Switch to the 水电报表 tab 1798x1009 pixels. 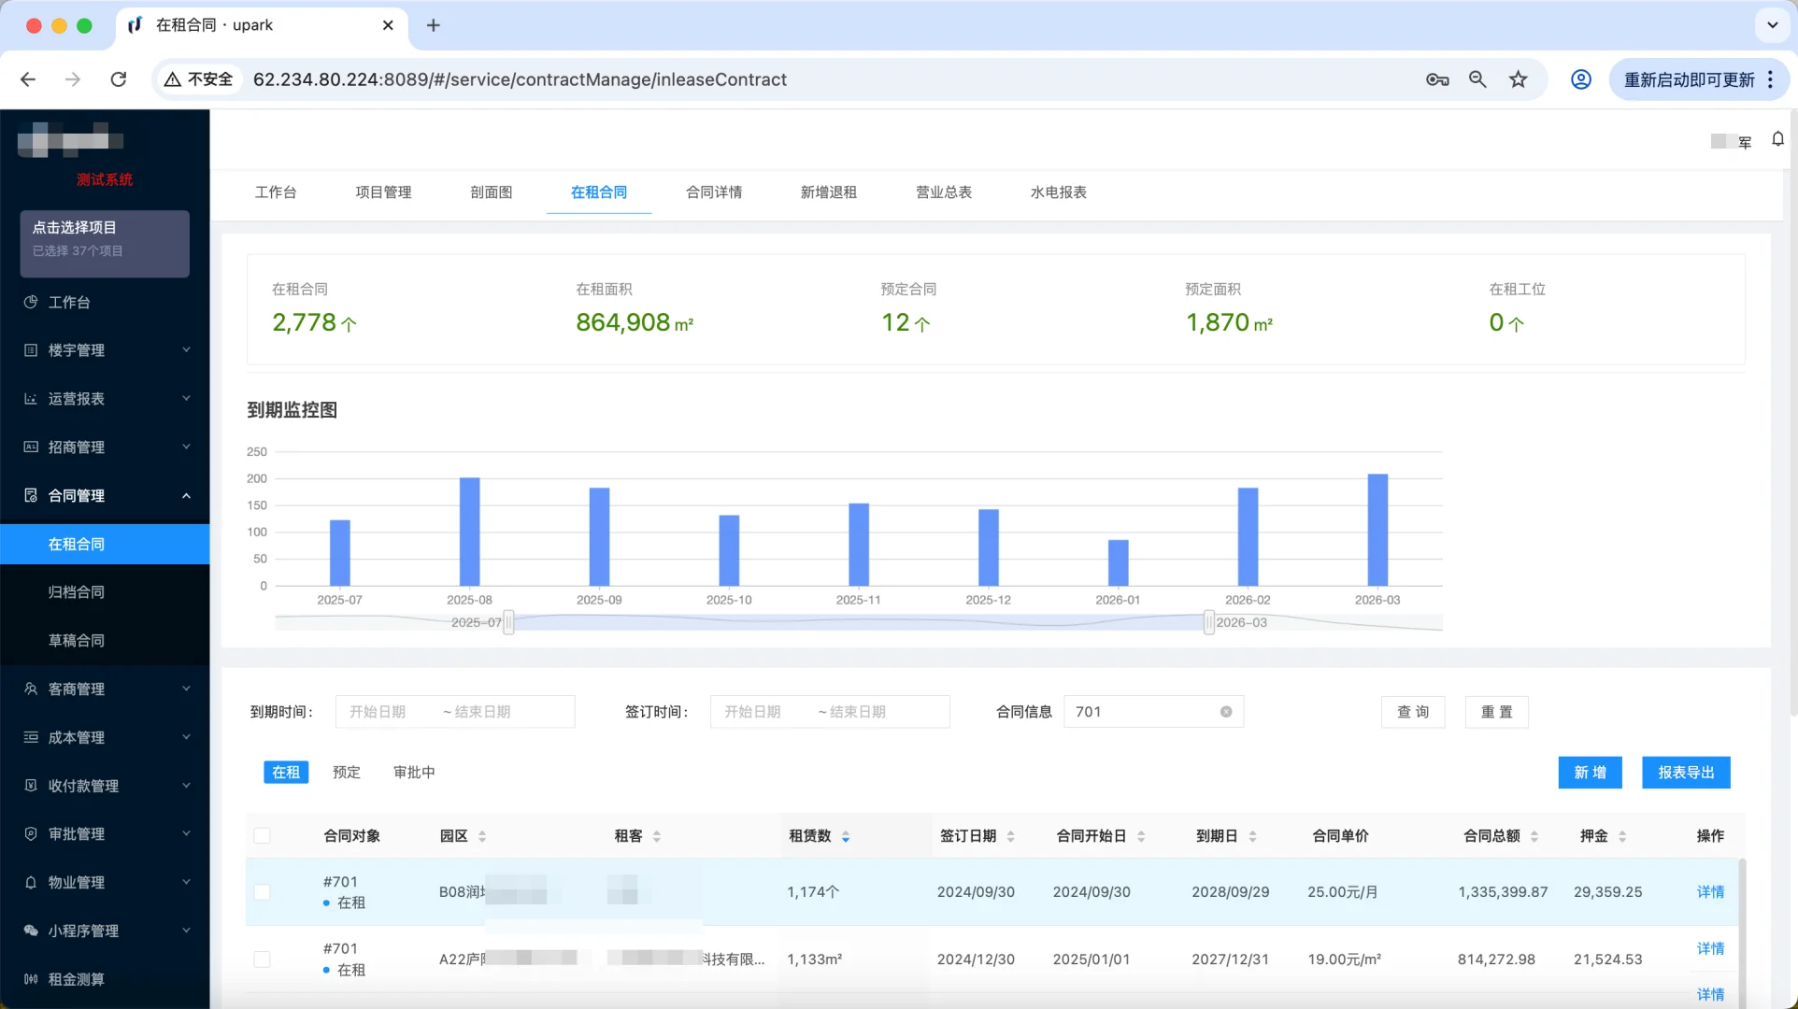1055,192
